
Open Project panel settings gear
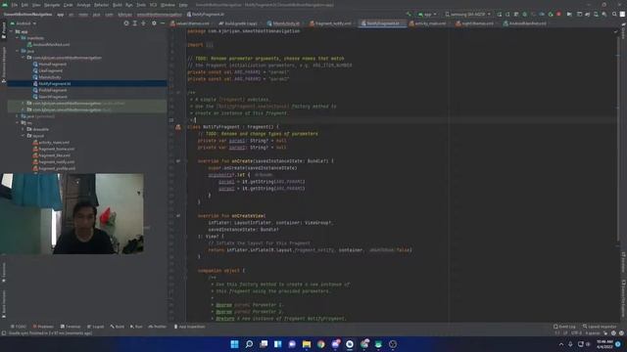tap(154, 23)
